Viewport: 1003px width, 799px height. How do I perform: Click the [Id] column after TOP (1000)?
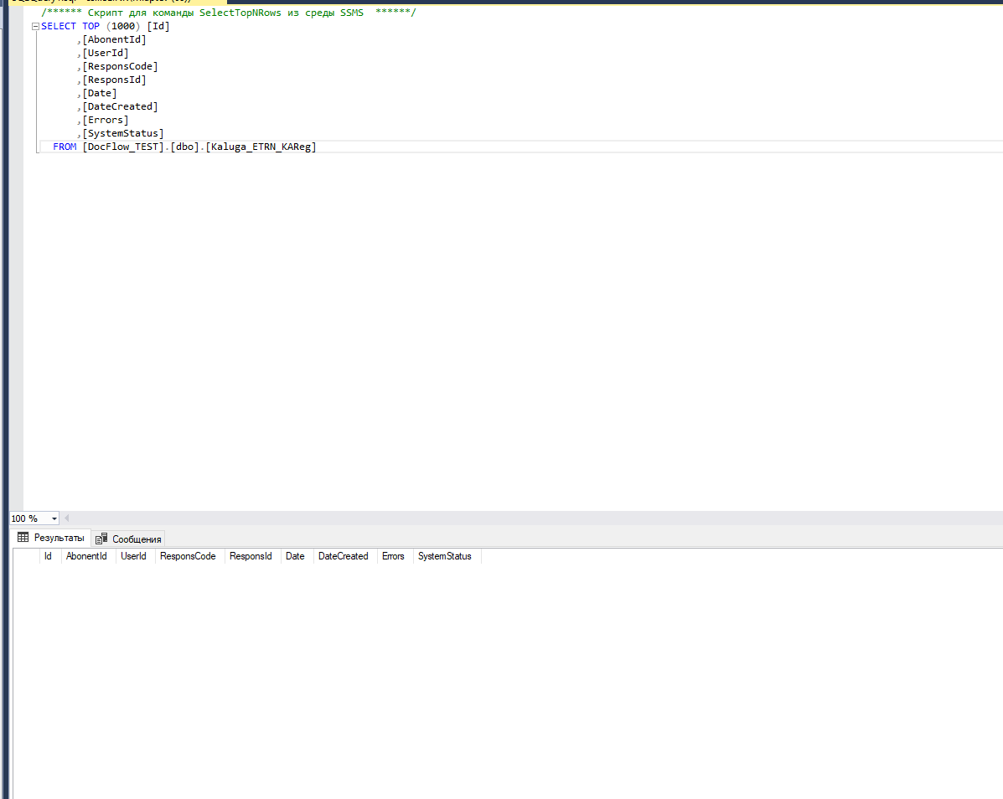coord(158,26)
